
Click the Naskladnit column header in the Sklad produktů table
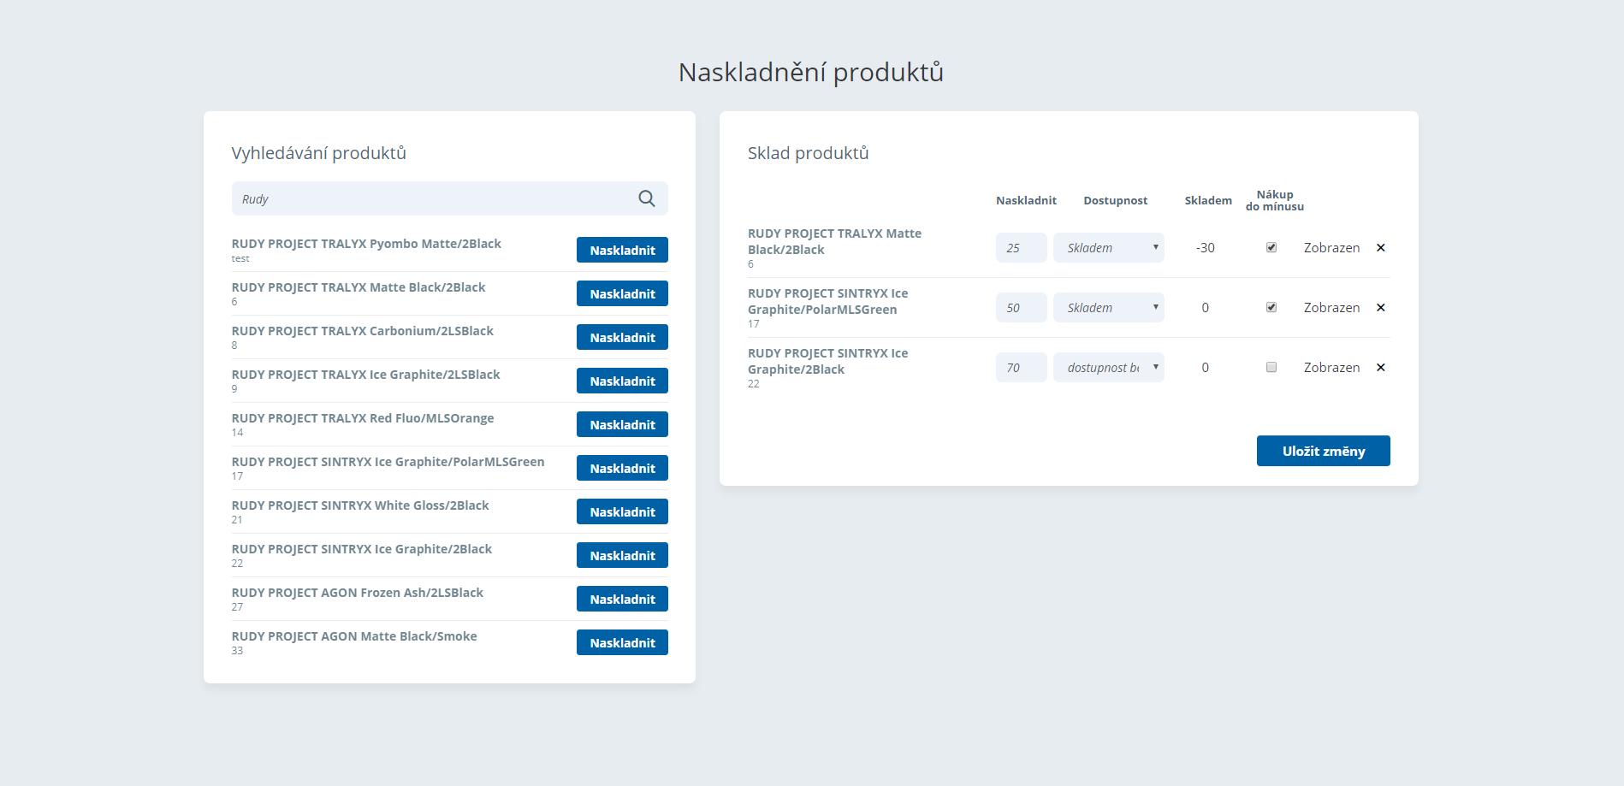[1026, 201]
